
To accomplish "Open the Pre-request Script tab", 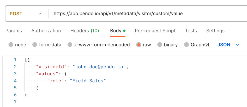I will click(x=155, y=31).
